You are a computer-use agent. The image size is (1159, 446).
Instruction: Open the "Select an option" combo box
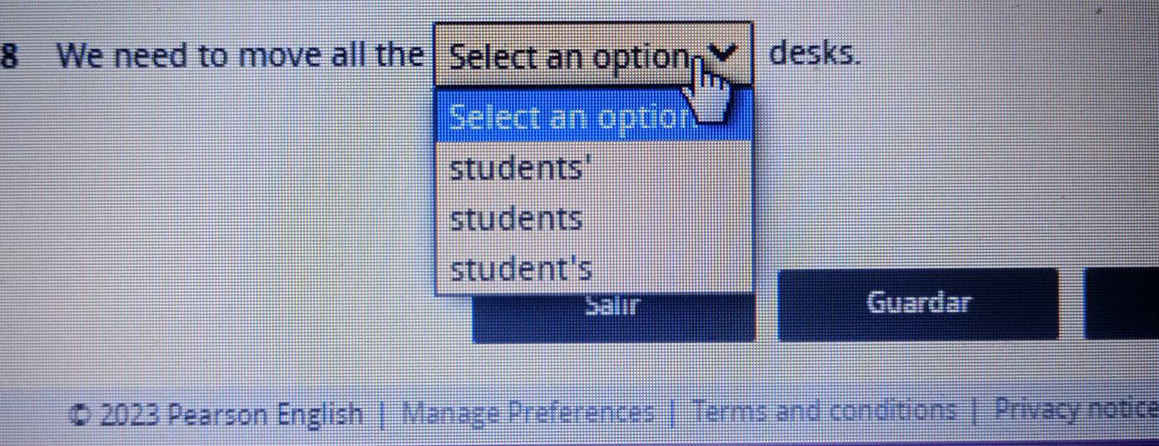(574, 56)
